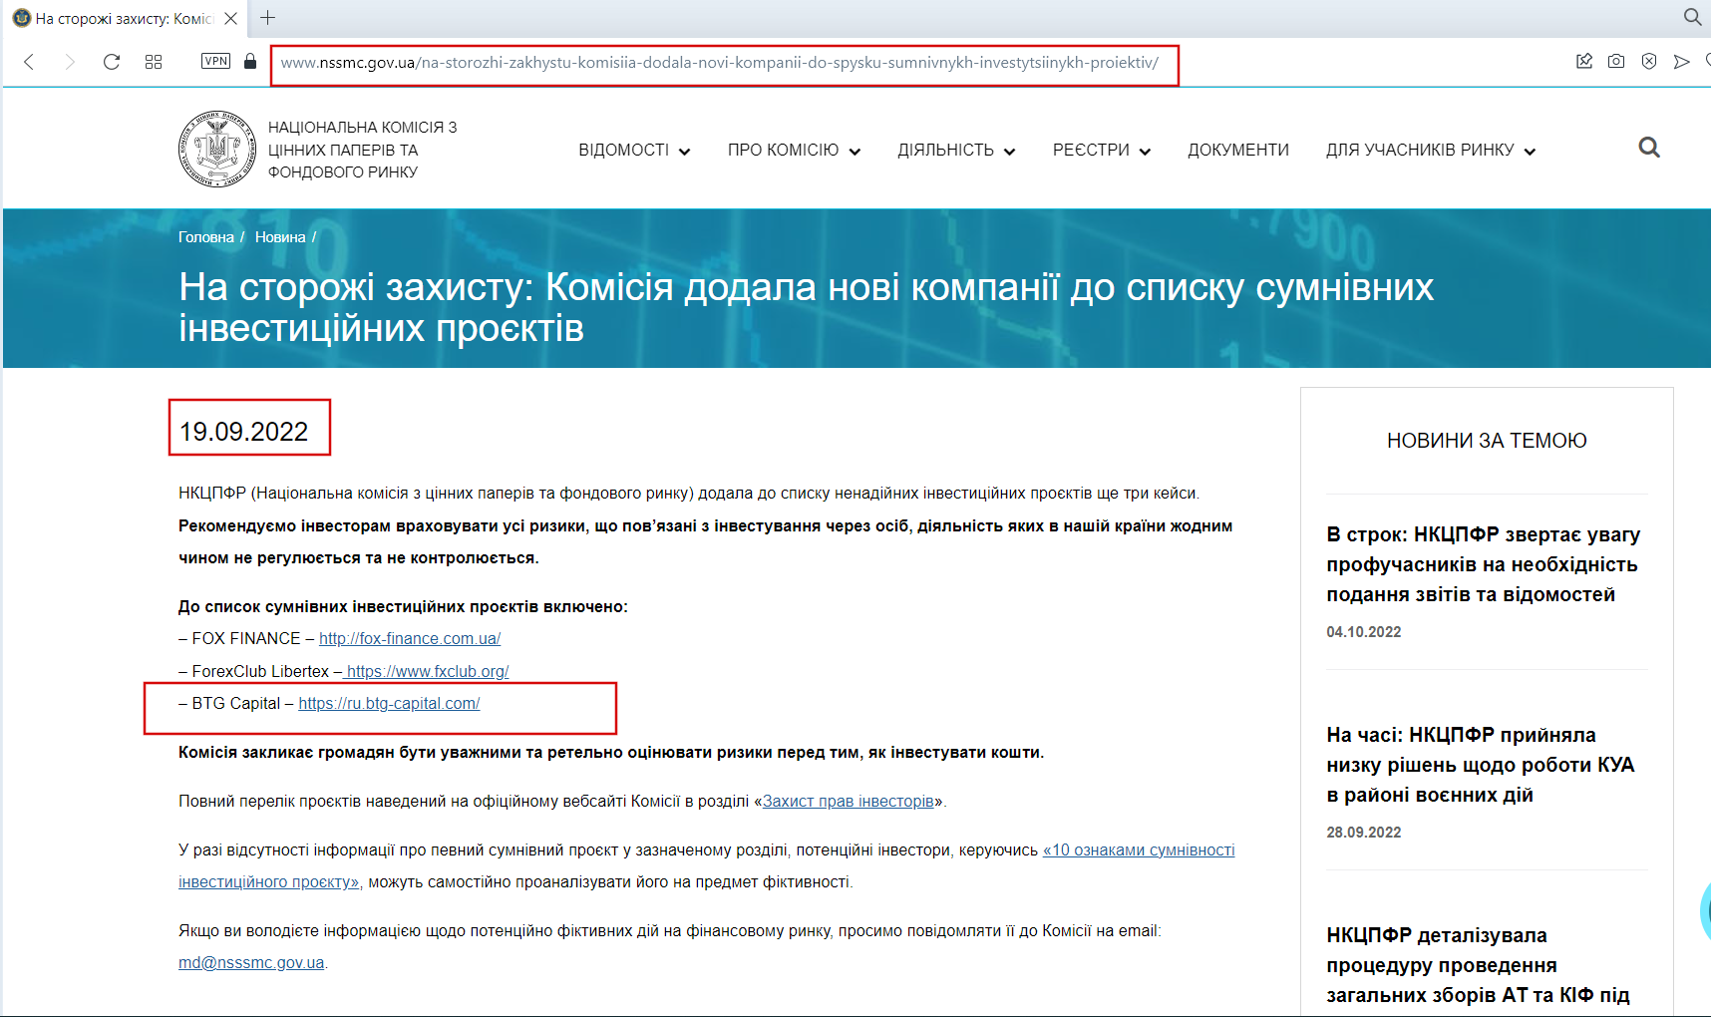Click the browser back arrow
The width and height of the screenshot is (1711, 1017).
29,62
